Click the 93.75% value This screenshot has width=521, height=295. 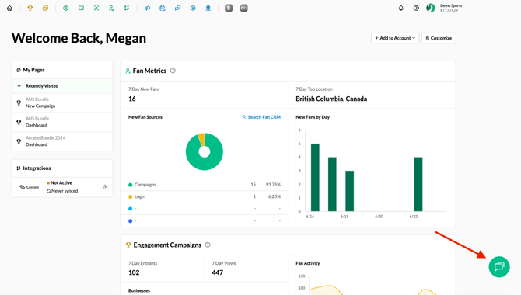pyautogui.click(x=273, y=185)
